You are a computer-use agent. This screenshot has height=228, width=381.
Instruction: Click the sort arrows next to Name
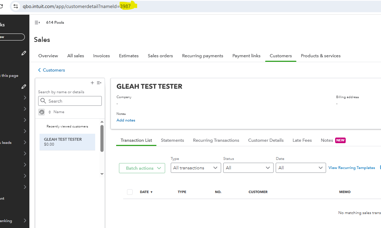50,112
